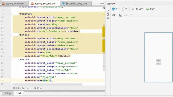Image resolution: width=173 pixels, height=97 pixels.
Task: Close the activity_main.xml tab
Action: [26, 4]
